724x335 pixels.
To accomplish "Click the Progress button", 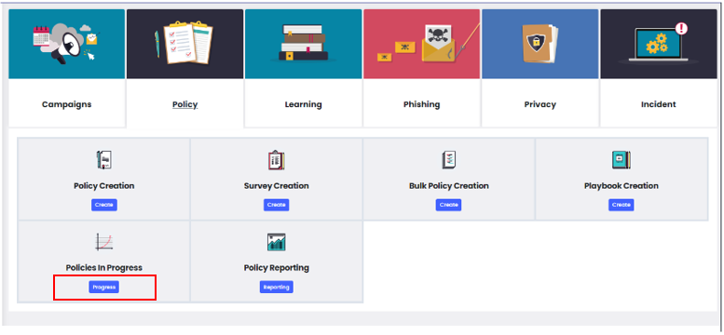I will (103, 287).
